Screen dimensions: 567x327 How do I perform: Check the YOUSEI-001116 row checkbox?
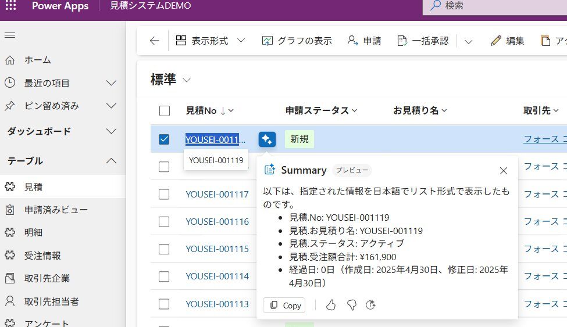tap(164, 222)
